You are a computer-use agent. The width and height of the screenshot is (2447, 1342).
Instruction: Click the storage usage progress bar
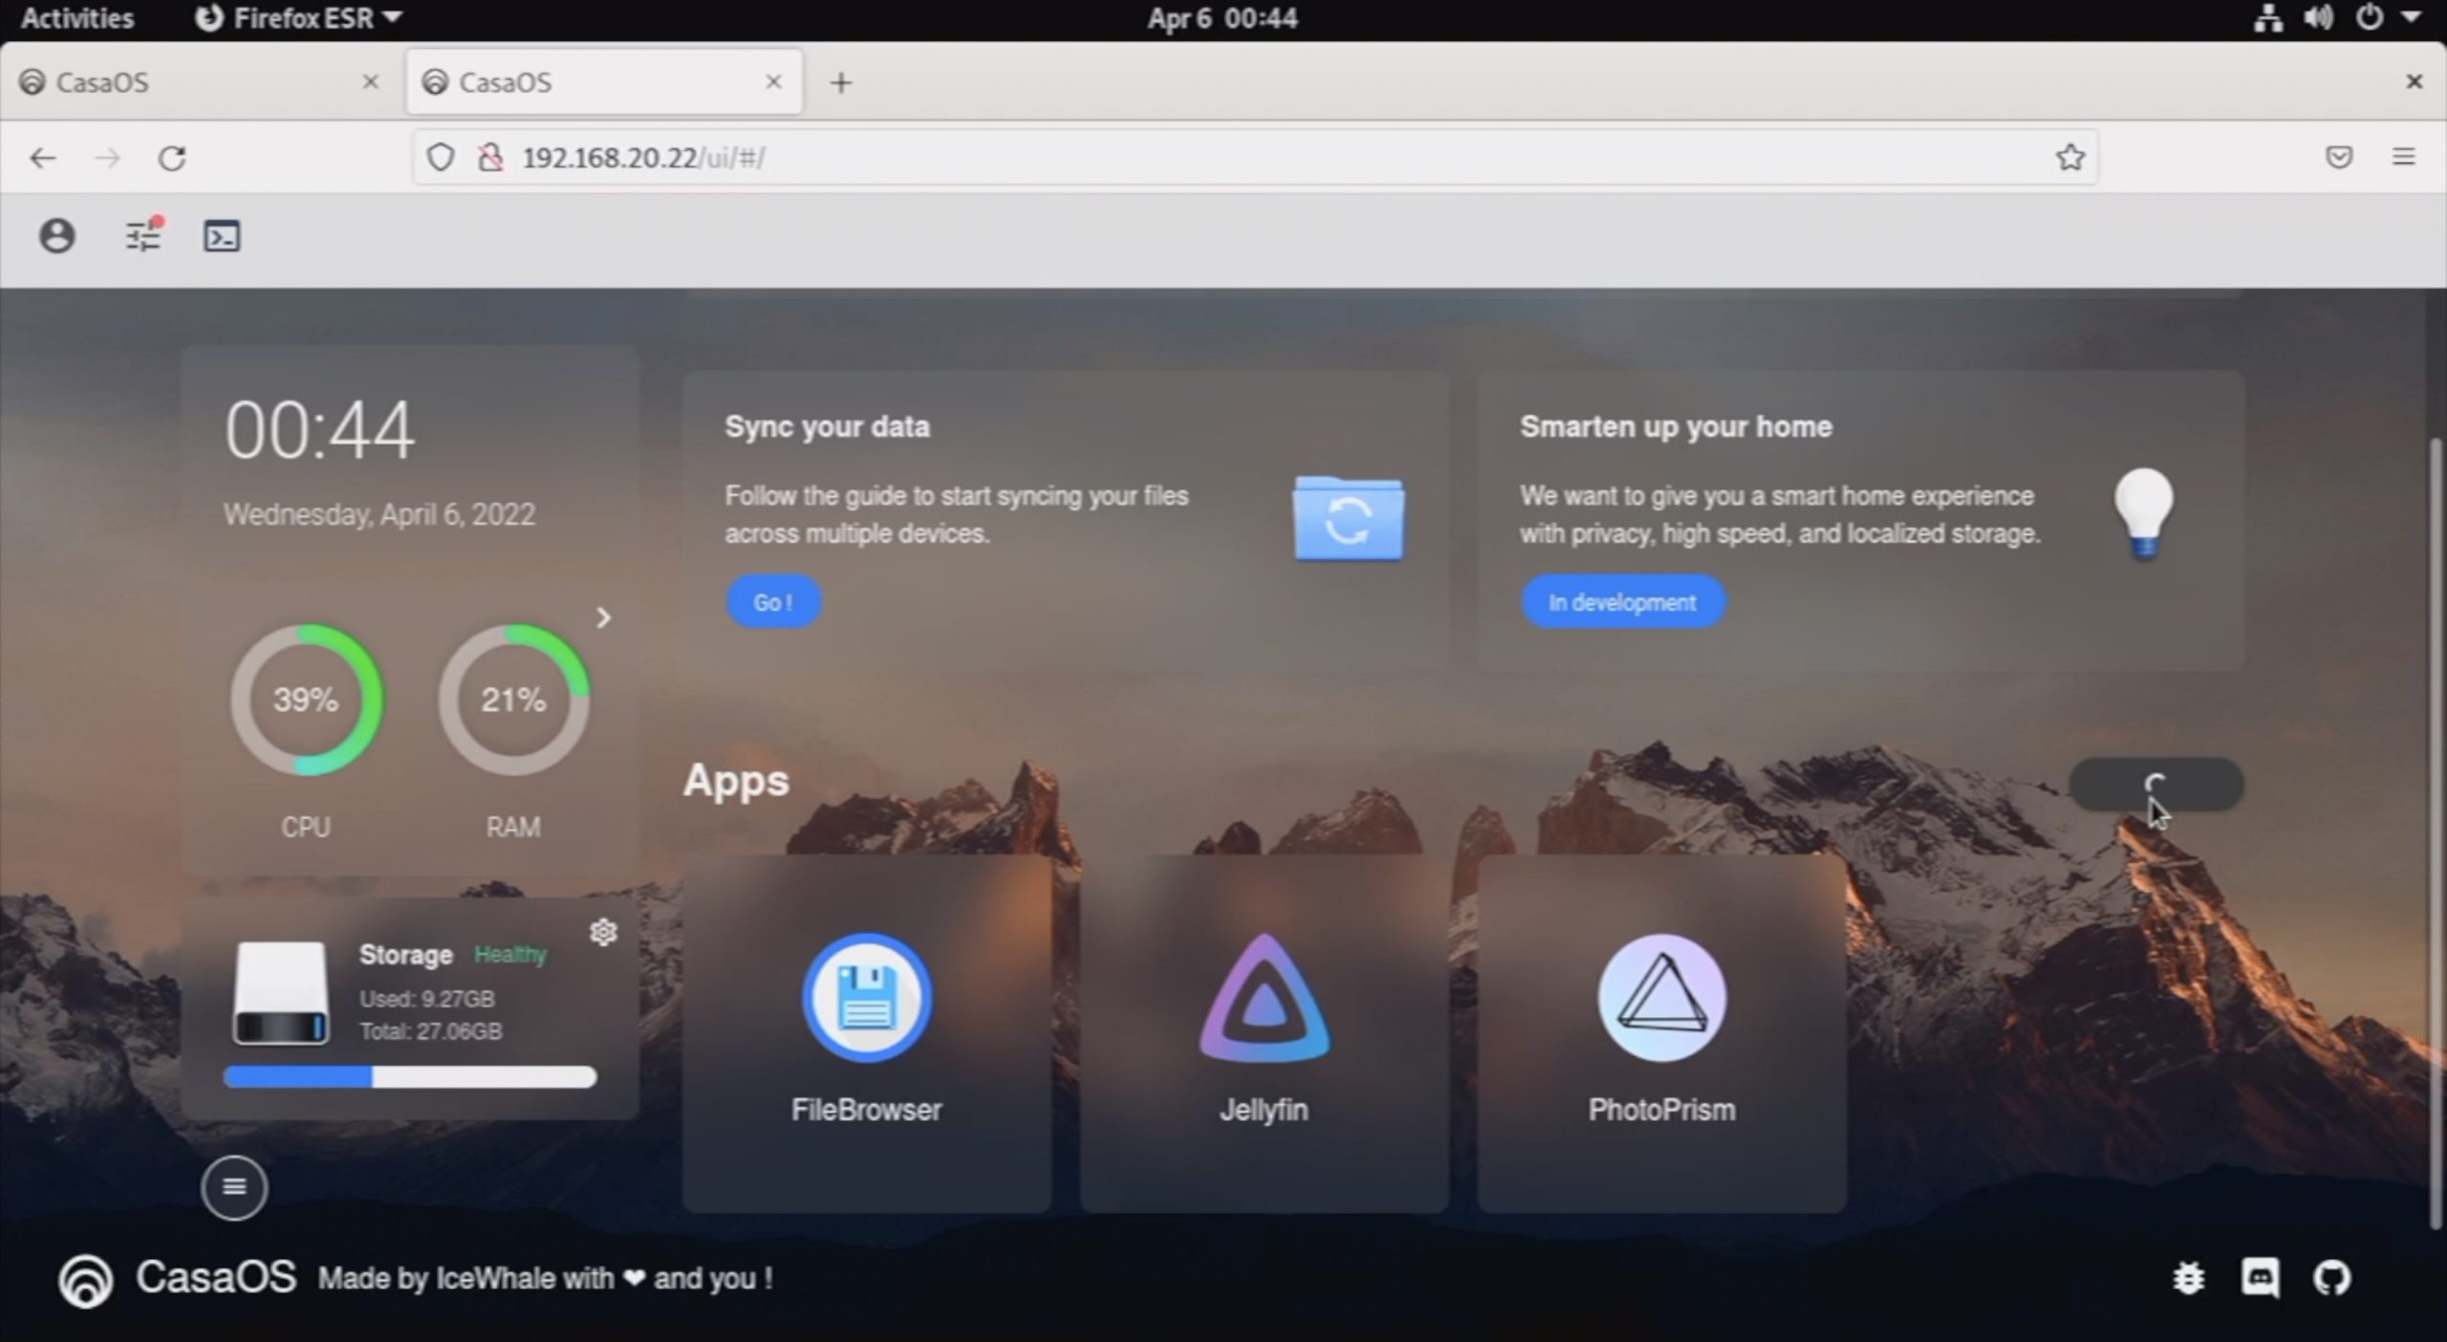click(x=409, y=1077)
